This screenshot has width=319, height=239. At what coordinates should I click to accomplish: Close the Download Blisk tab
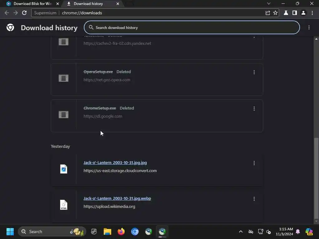pyautogui.click(x=58, y=4)
